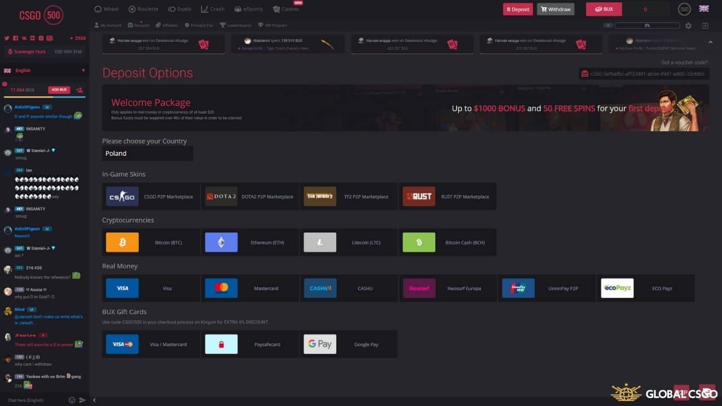Image resolution: width=722 pixels, height=406 pixels.
Task: Pick the Bitcoin Cash (BCH) green icon
Action: coord(419,242)
